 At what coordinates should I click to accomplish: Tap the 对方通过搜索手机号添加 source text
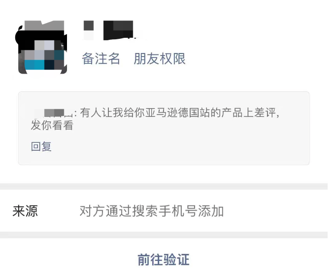tap(152, 211)
